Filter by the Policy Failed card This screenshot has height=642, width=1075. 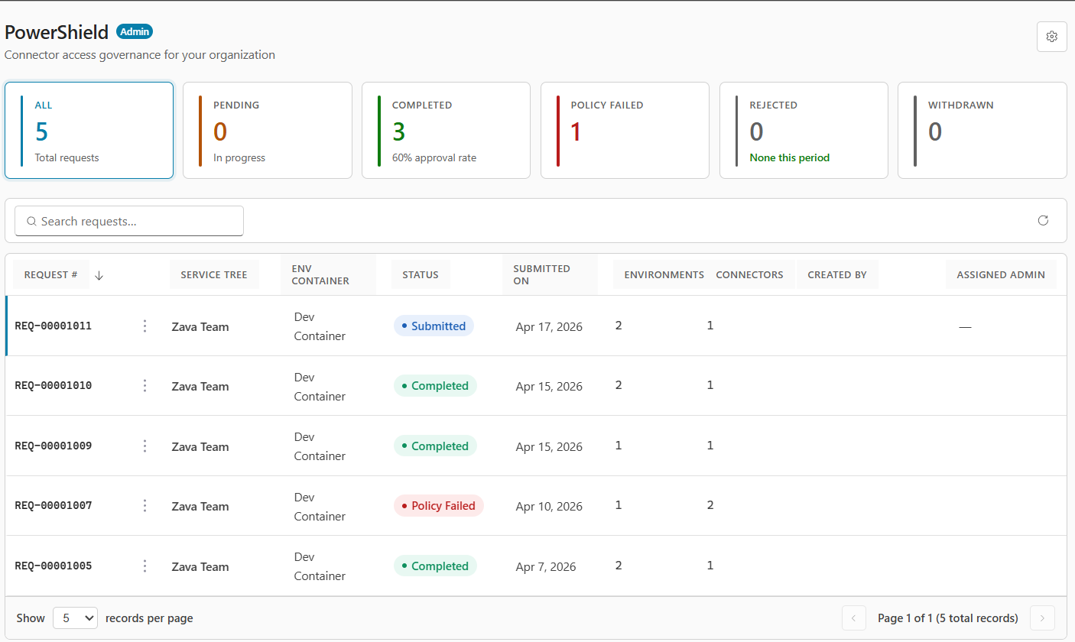625,131
